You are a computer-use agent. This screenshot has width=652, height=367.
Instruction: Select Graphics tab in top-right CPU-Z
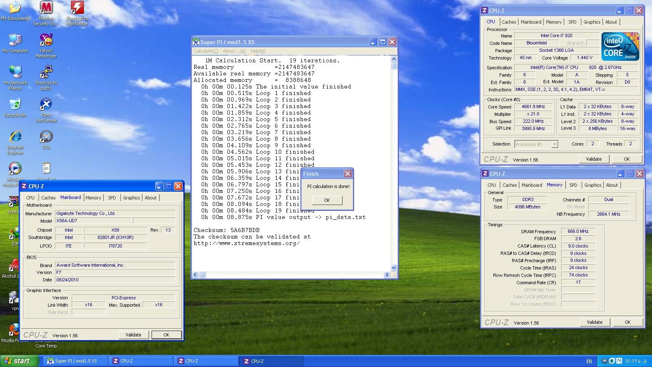(x=592, y=22)
